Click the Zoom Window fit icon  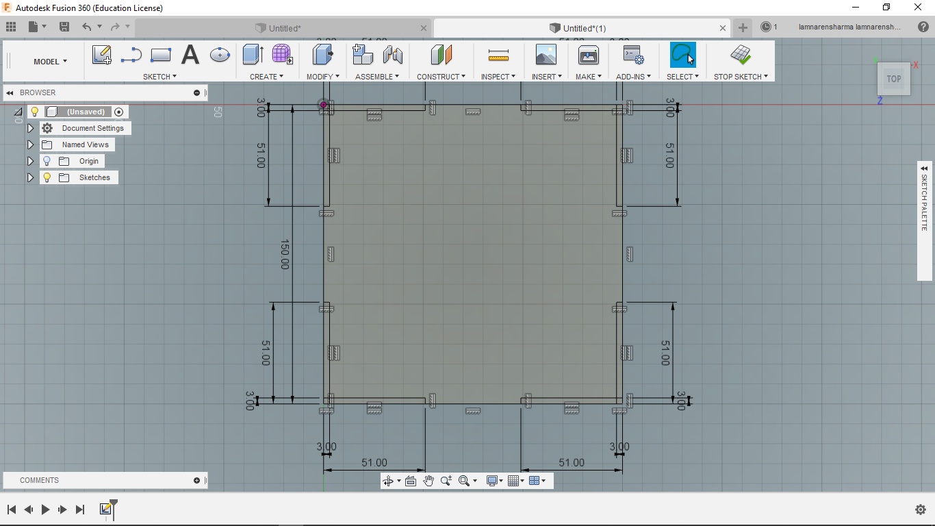point(464,481)
